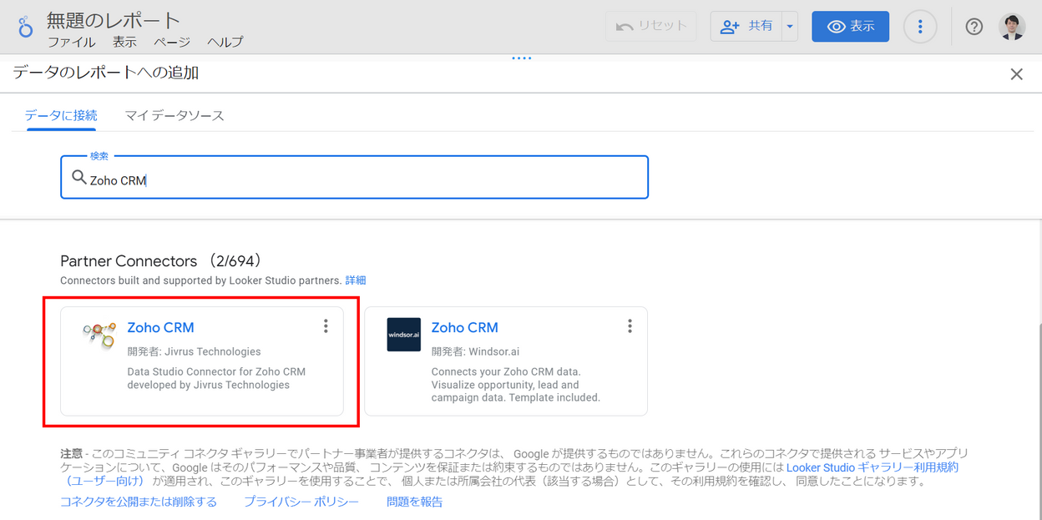Open Zoho CRM title by Jivrus Technologies
The height and width of the screenshot is (520, 1042).
click(x=160, y=327)
